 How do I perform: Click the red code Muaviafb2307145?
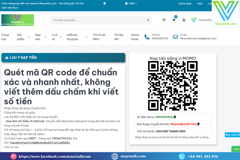[183, 124]
